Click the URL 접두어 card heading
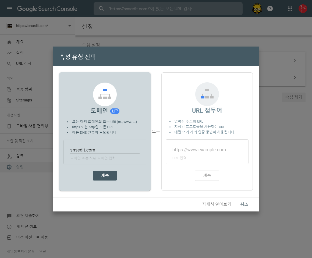This screenshot has width=312, height=258. point(207,111)
